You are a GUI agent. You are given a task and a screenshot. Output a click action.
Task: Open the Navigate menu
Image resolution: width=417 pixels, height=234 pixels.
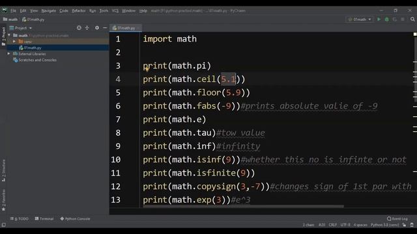49,10
